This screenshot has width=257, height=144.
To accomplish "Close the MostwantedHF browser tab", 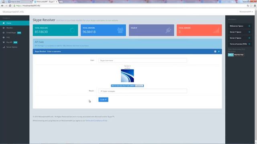I will [x=57, y=2].
